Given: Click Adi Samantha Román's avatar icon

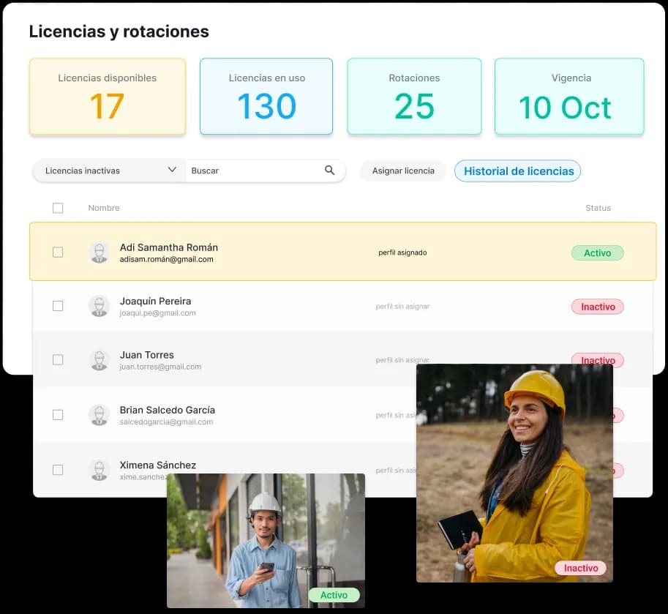Looking at the screenshot, I should [x=99, y=252].
